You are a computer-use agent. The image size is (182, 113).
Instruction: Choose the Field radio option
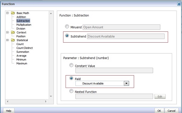(x=71, y=78)
